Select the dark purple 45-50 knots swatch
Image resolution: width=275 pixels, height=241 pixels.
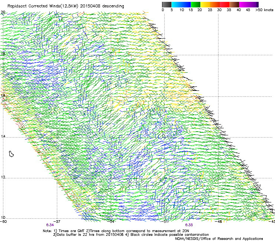(x=253, y=4)
